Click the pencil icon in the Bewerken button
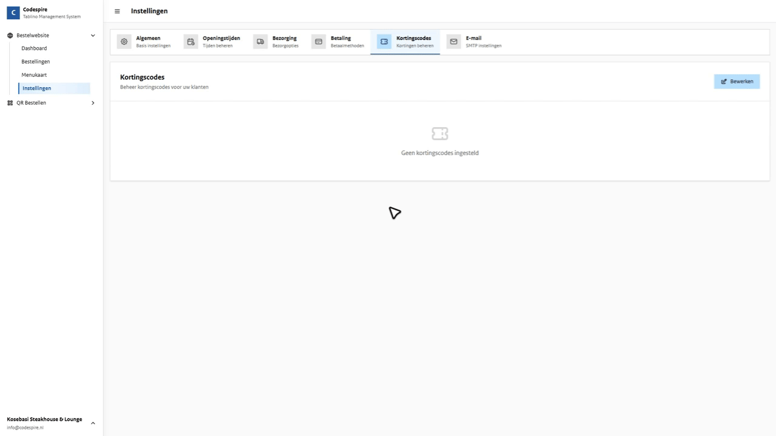This screenshot has height=436, width=776. tap(723, 81)
